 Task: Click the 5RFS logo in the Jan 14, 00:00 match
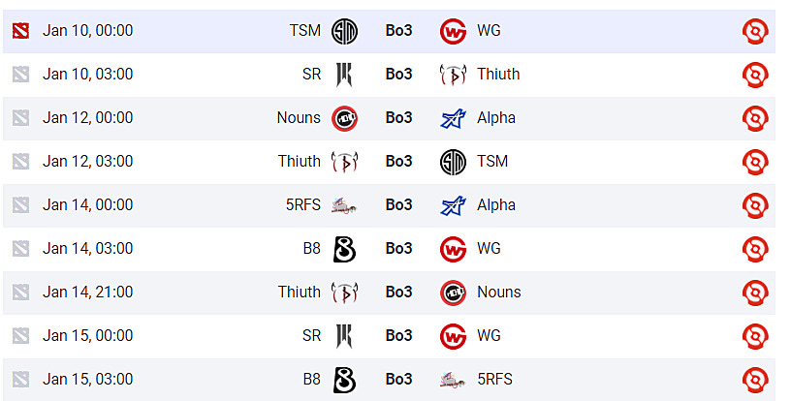[344, 205]
